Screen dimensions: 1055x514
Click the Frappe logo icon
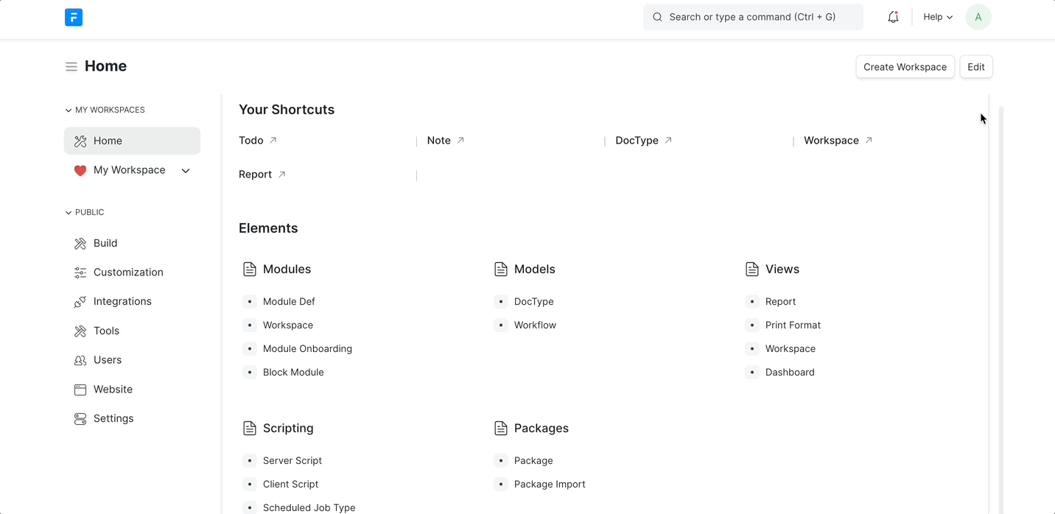point(74,17)
